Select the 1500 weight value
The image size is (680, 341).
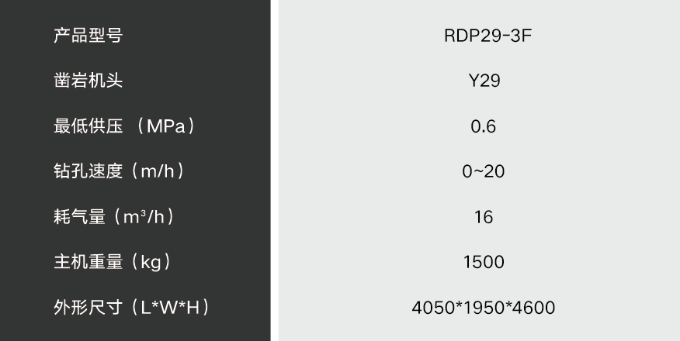[483, 262]
